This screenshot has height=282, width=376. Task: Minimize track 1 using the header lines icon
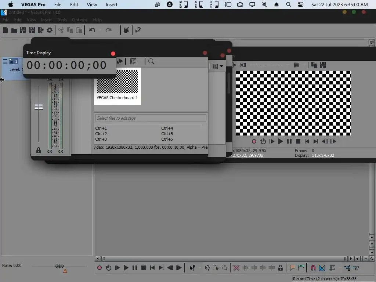pyautogui.click(x=5, y=62)
